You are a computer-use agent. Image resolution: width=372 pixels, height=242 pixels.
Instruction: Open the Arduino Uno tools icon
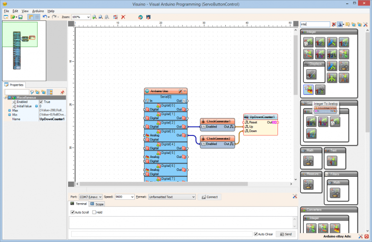point(180,91)
